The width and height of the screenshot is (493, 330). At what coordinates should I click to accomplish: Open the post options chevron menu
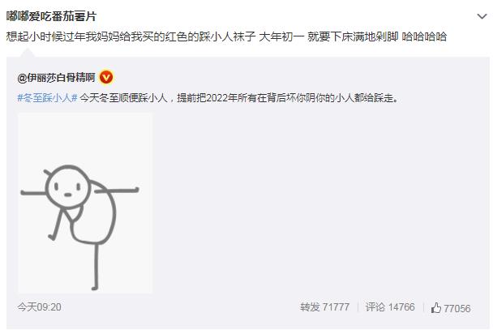pos(482,16)
